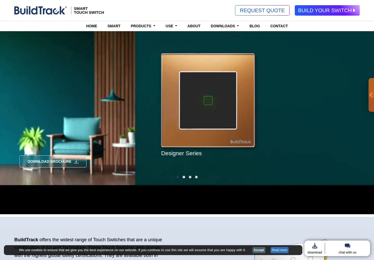
Task: Expand the USE dropdown menu
Action: point(171,26)
